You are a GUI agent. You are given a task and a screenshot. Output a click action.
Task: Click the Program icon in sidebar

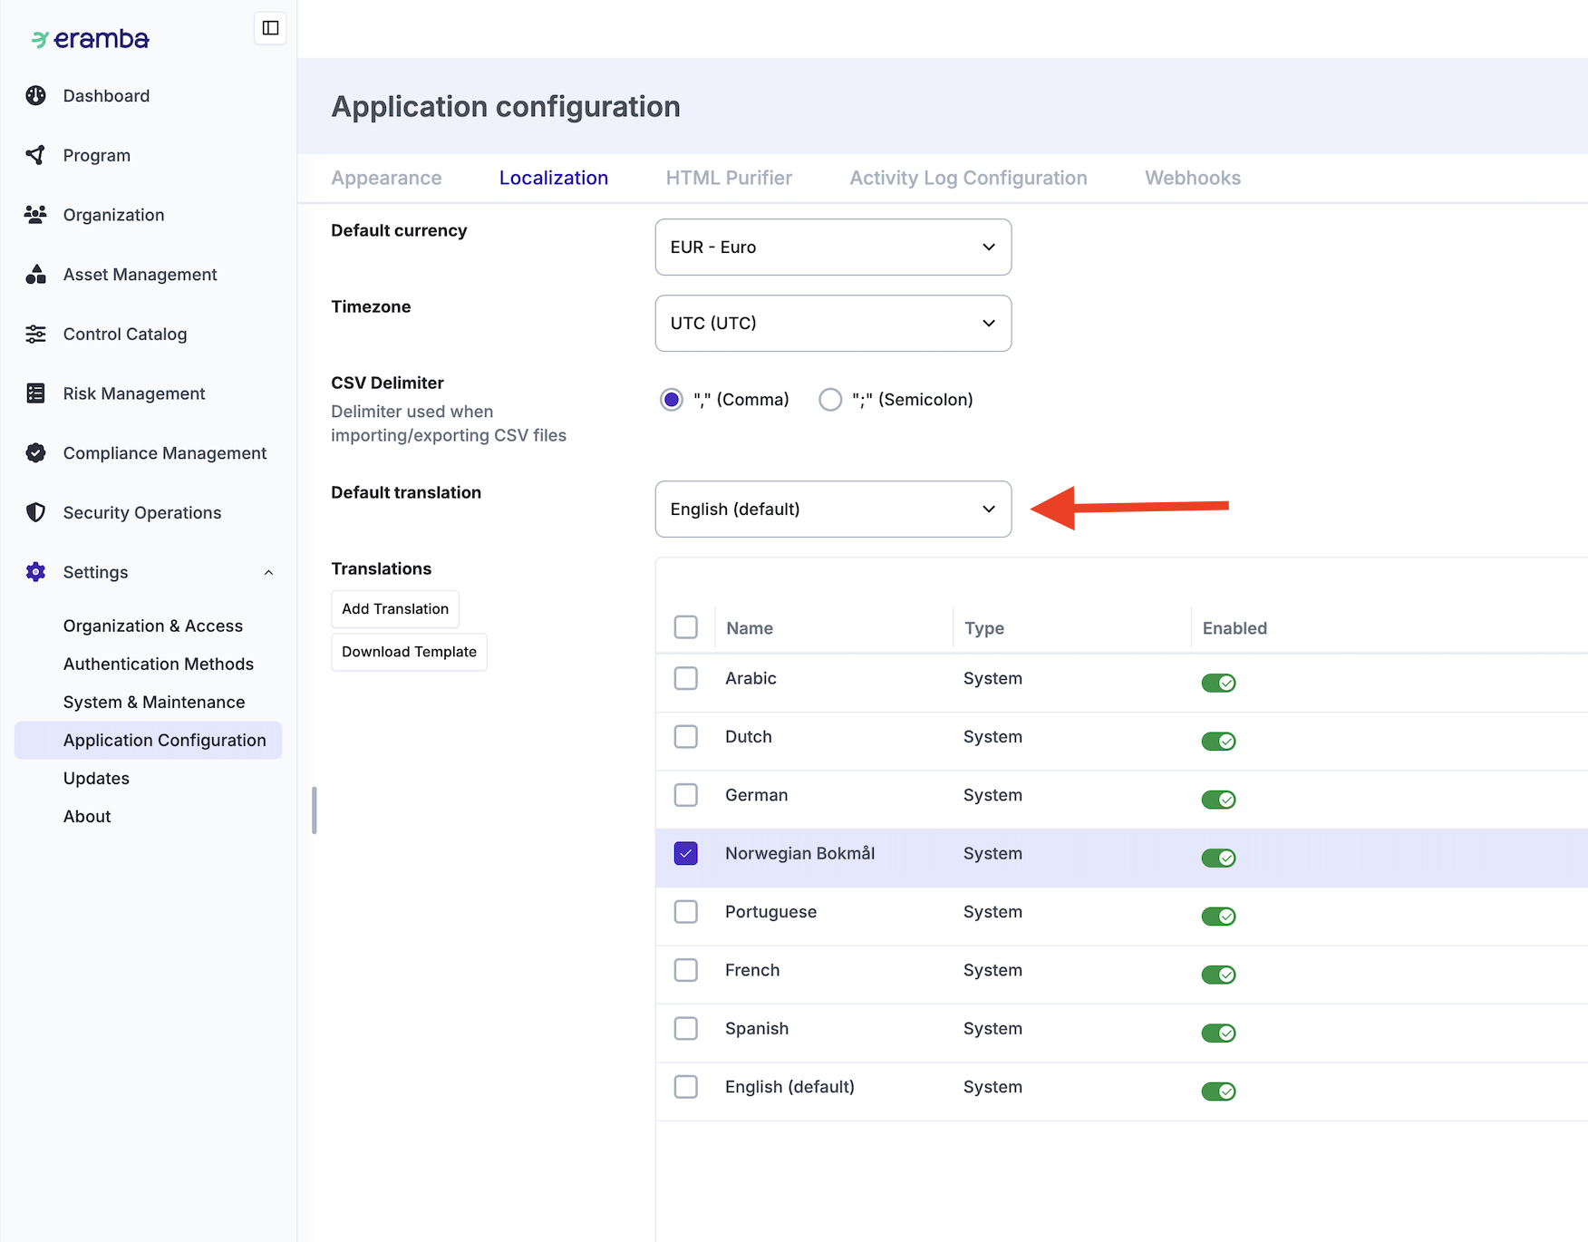click(35, 155)
